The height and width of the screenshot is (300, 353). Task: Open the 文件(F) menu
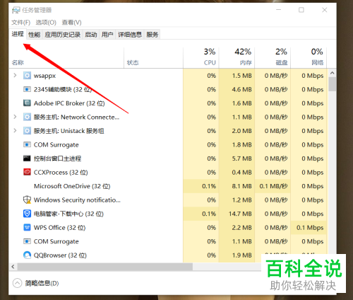coord(21,23)
